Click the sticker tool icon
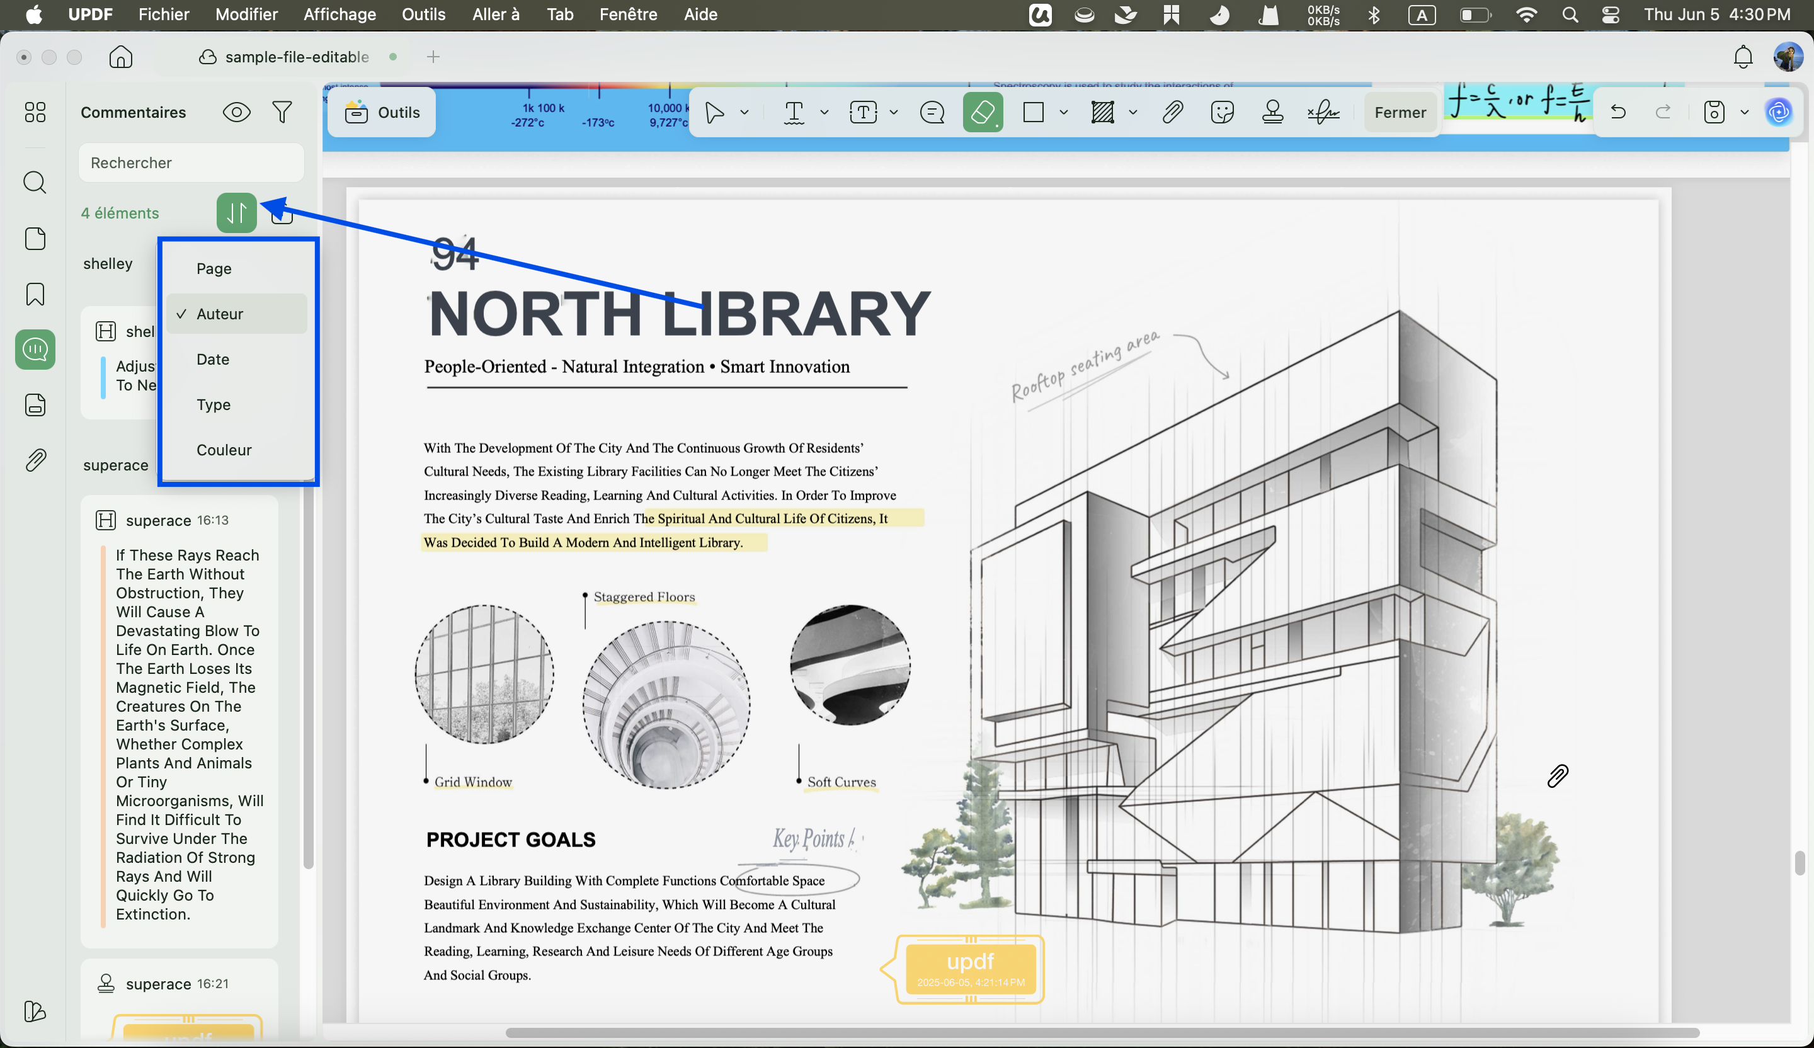The width and height of the screenshot is (1814, 1048). pyautogui.click(x=1223, y=112)
